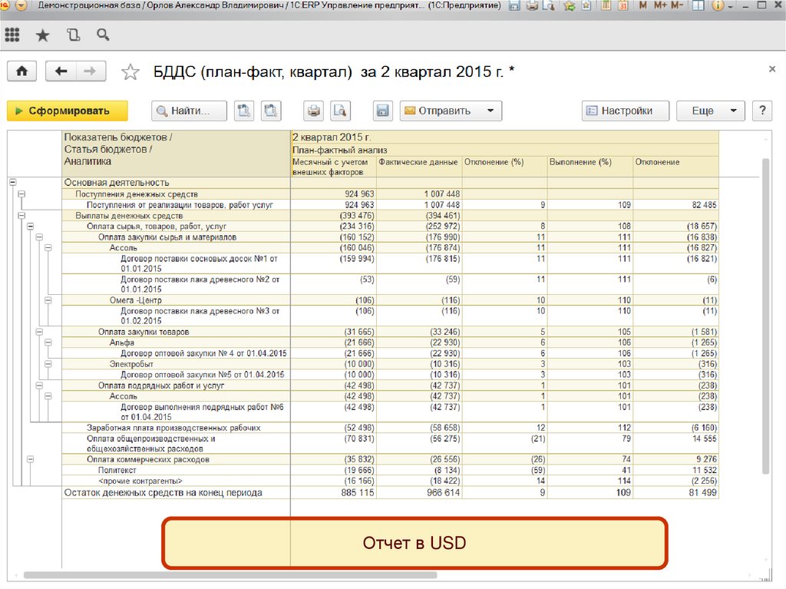Collapse the Основная деятельность group
This screenshot has height=589, width=786.
12,183
